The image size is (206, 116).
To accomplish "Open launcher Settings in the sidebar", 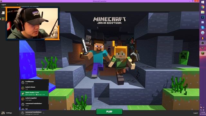I will (x=7, y=113).
